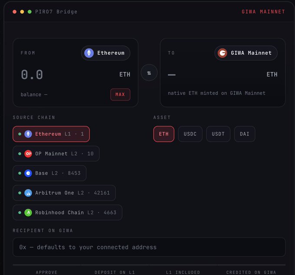Viewport: 295px width, 275px height.
Task: Select Base L2 as source chain
Action: point(49,173)
